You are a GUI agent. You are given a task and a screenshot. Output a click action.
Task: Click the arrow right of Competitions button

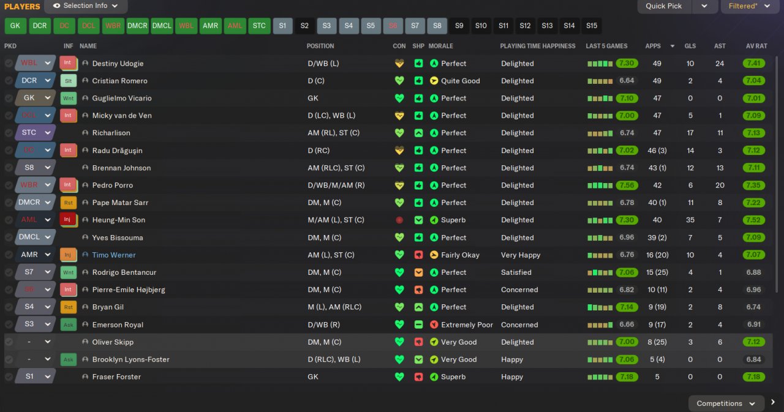click(x=773, y=403)
